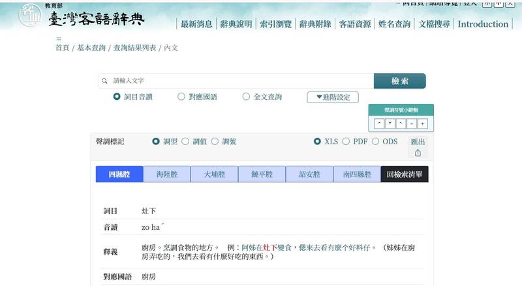Insert caron tone mark from tone keypad
Viewport: 522px width, 286px height.
coord(390,123)
